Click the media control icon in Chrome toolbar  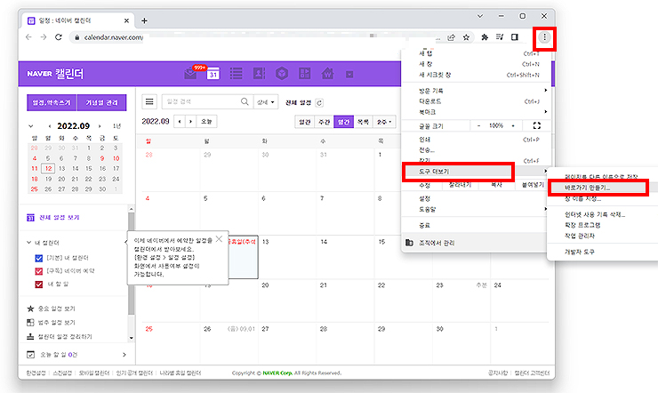pos(500,37)
